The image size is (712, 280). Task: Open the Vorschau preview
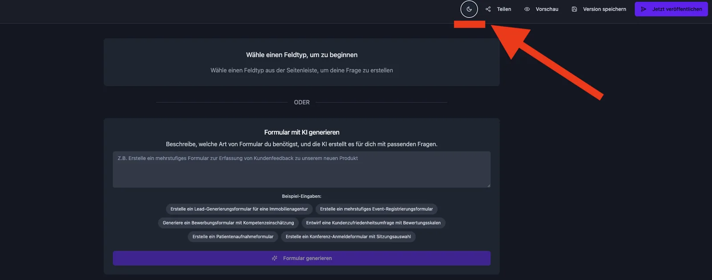pyautogui.click(x=542, y=9)
